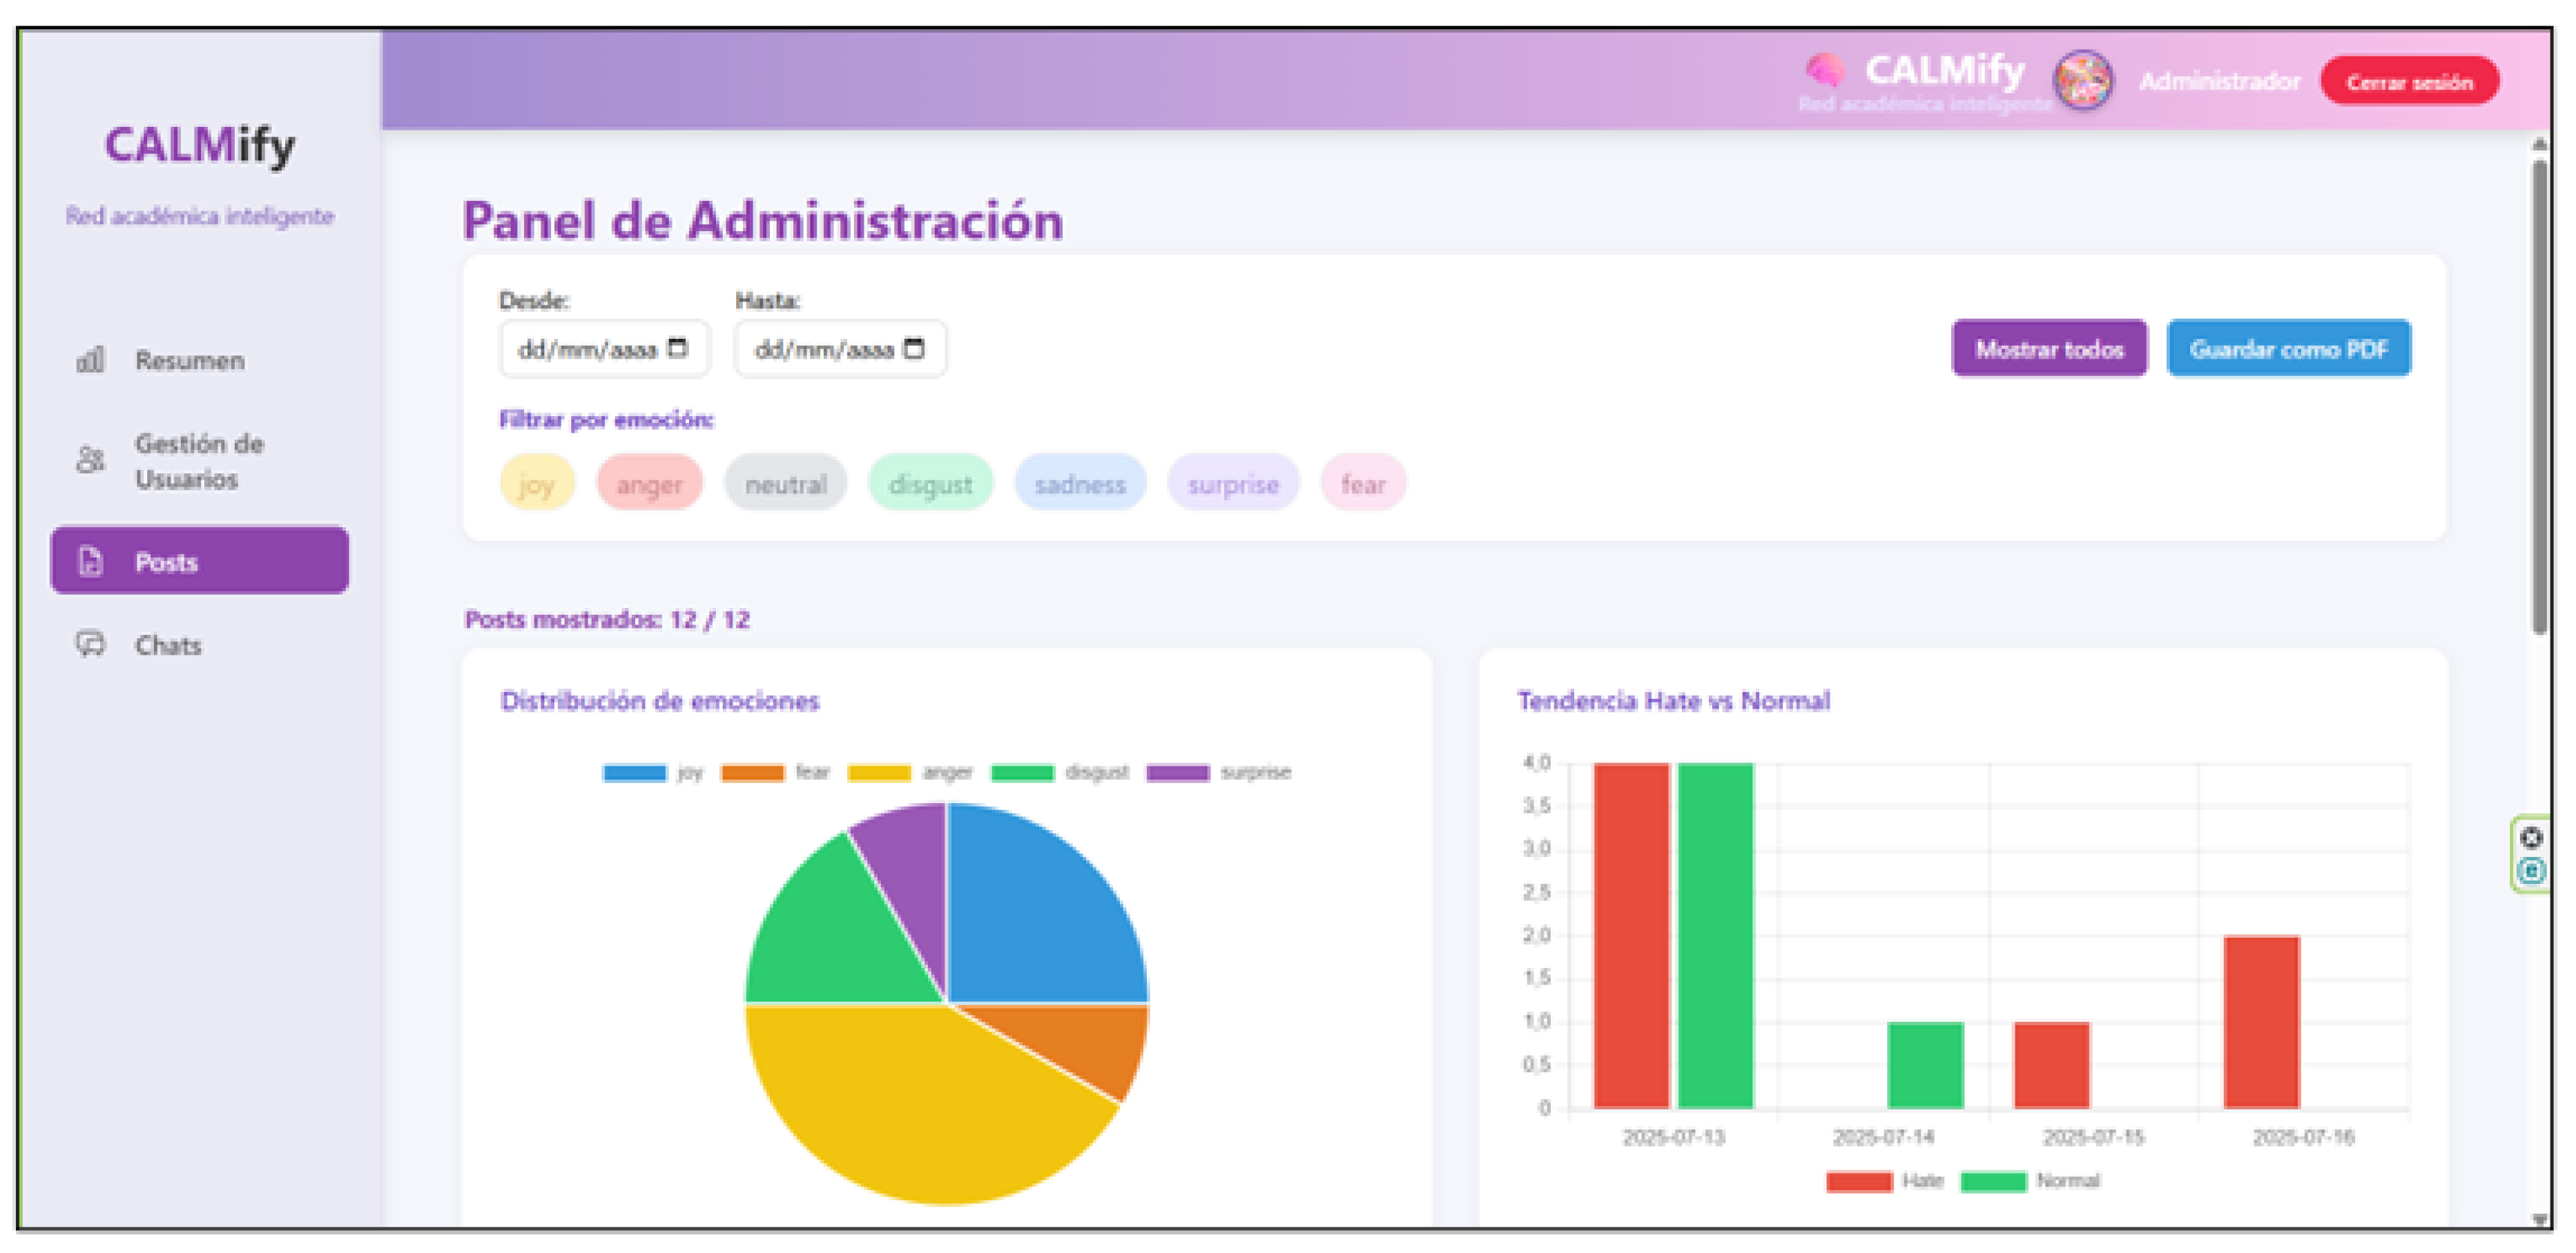Click the pink brain logo icon
Image resolution: width=2576 pixels, height=1253 pixels.
coord(1826,70)
